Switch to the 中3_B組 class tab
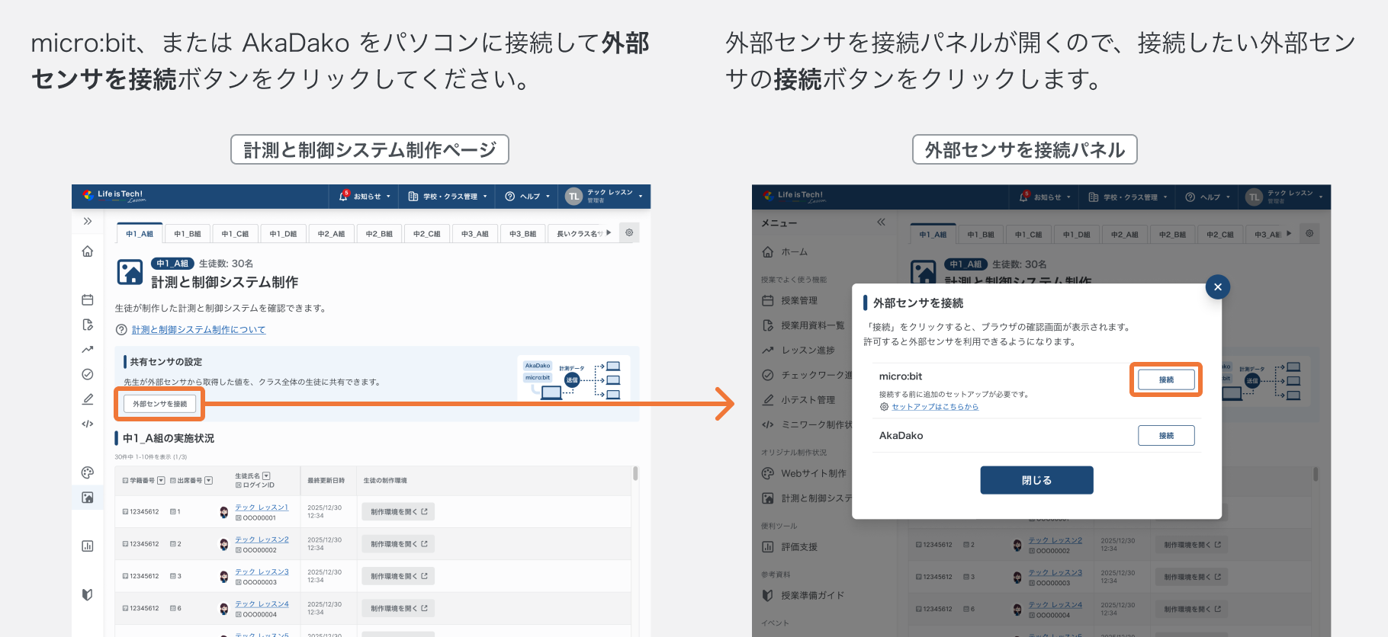 [x=522, y=234]
